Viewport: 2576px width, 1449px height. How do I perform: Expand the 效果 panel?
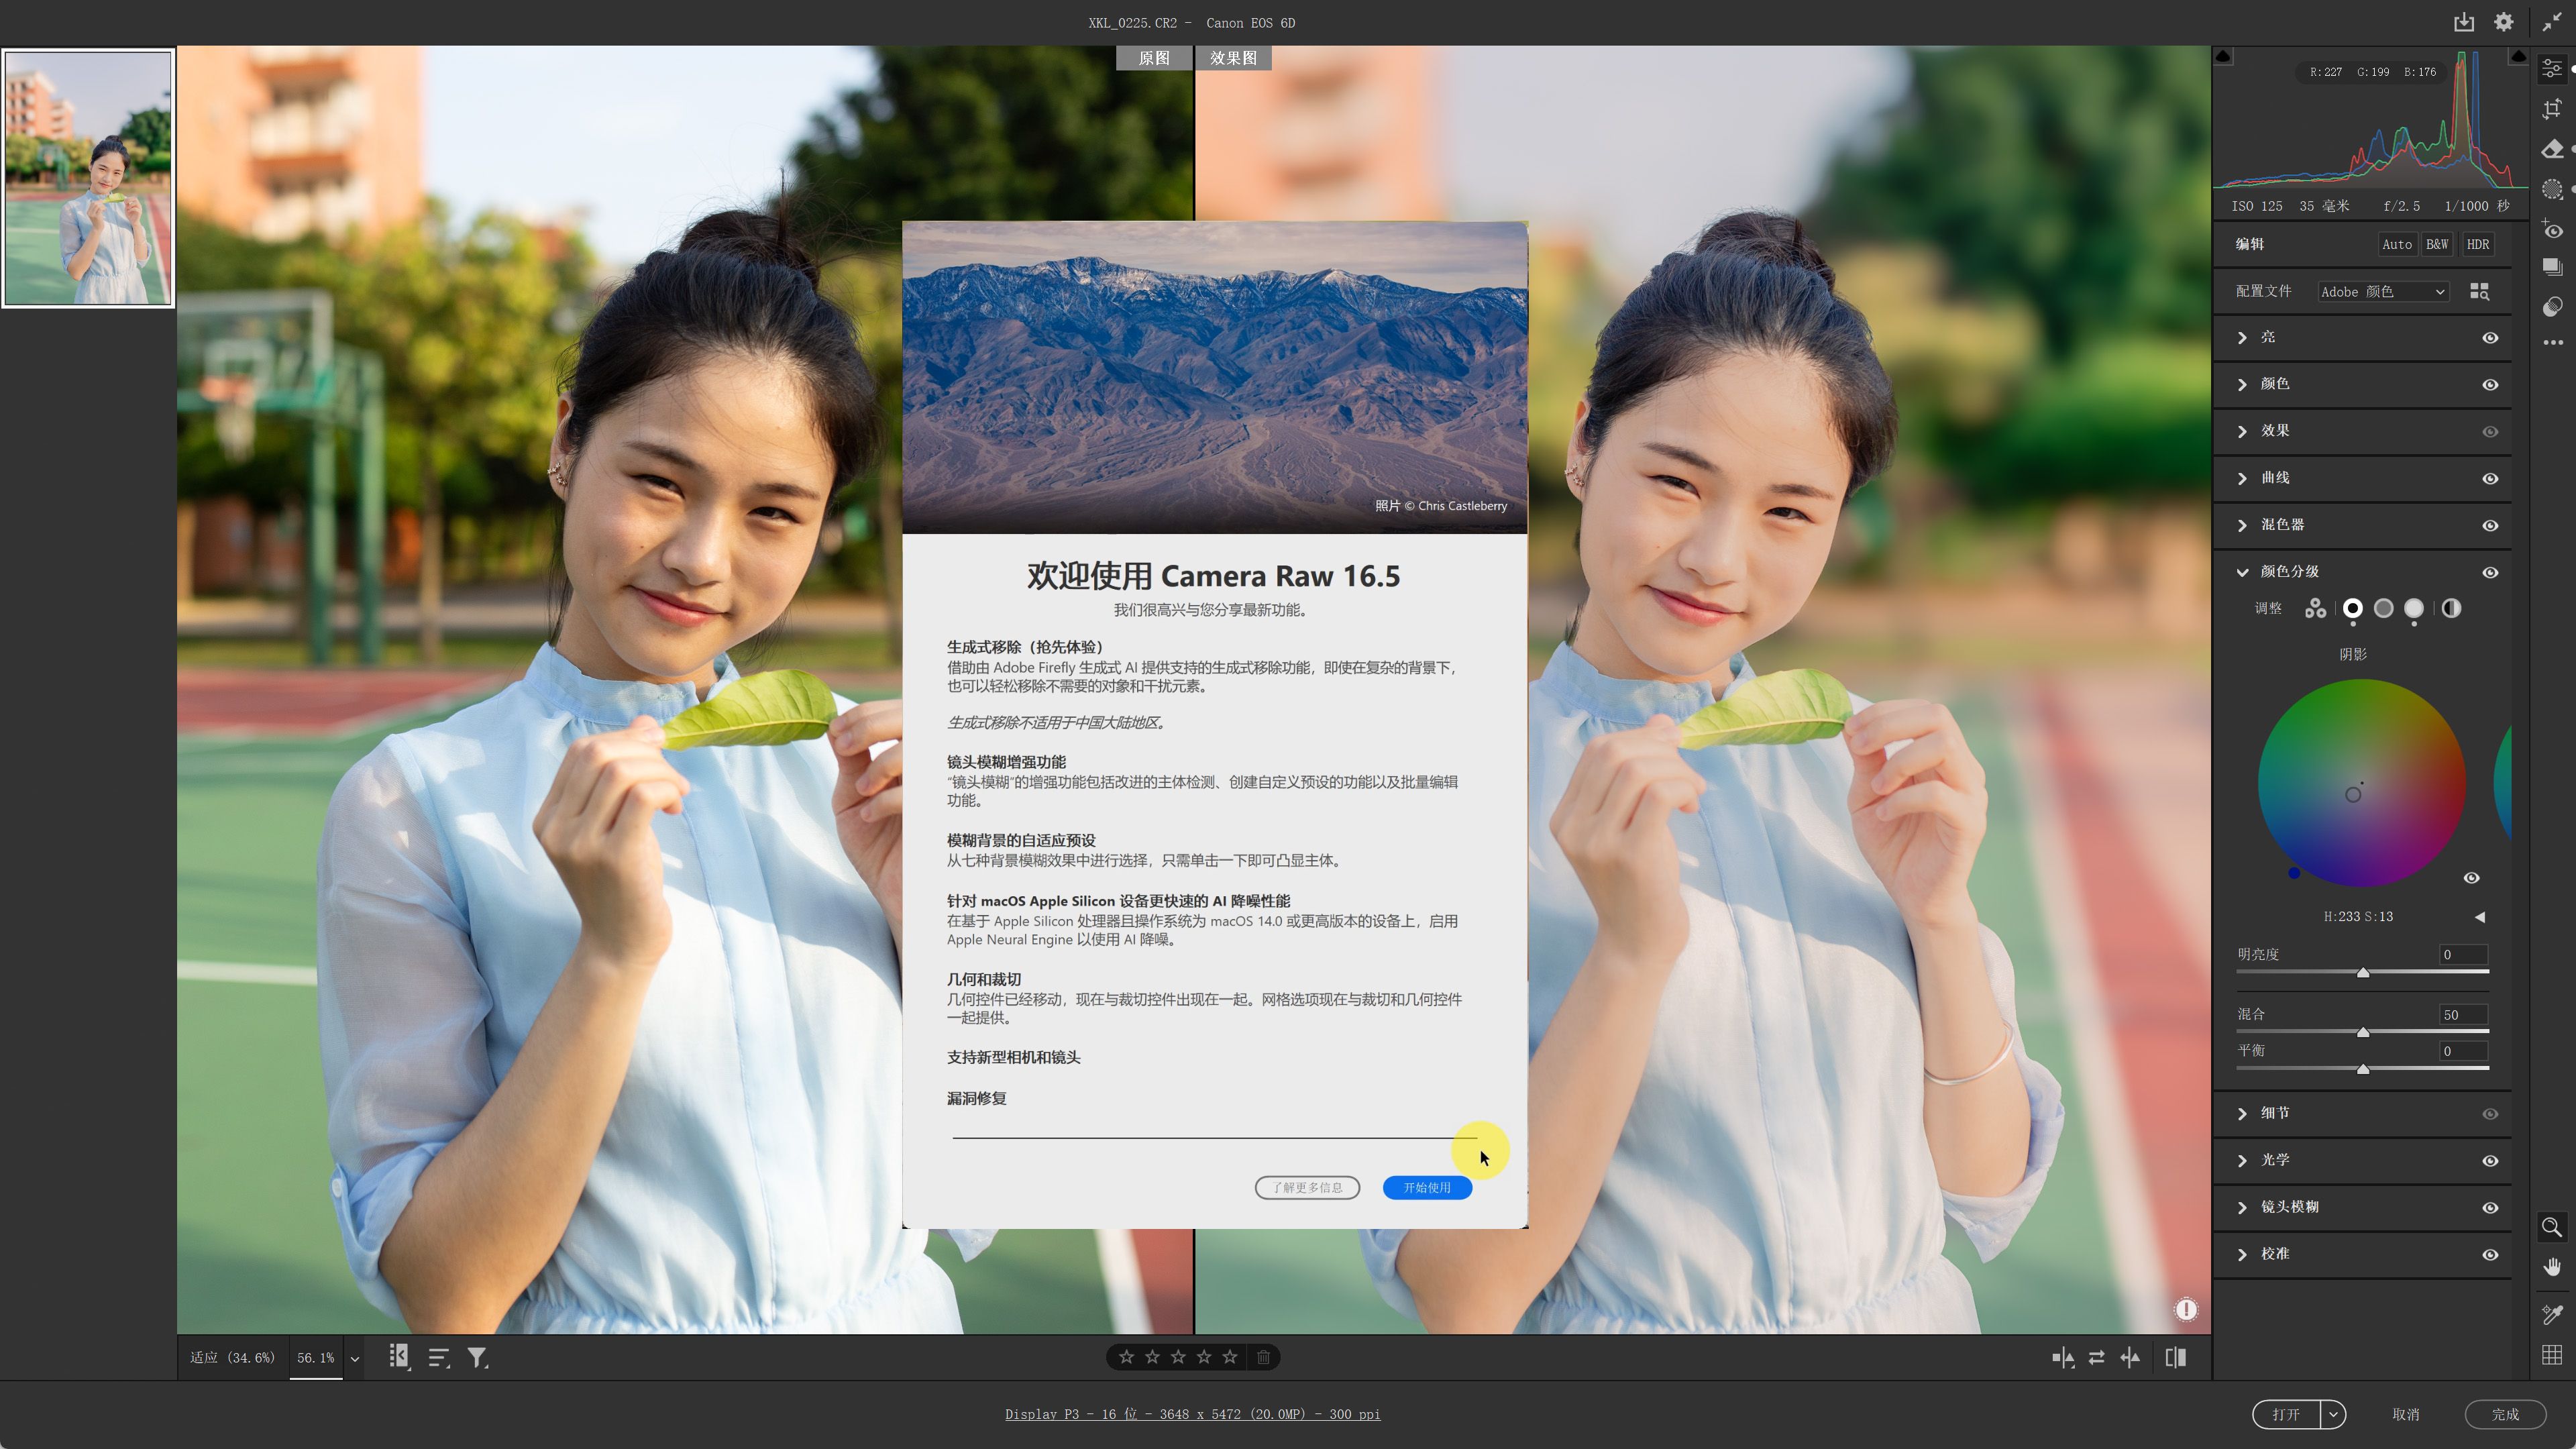2243,432
